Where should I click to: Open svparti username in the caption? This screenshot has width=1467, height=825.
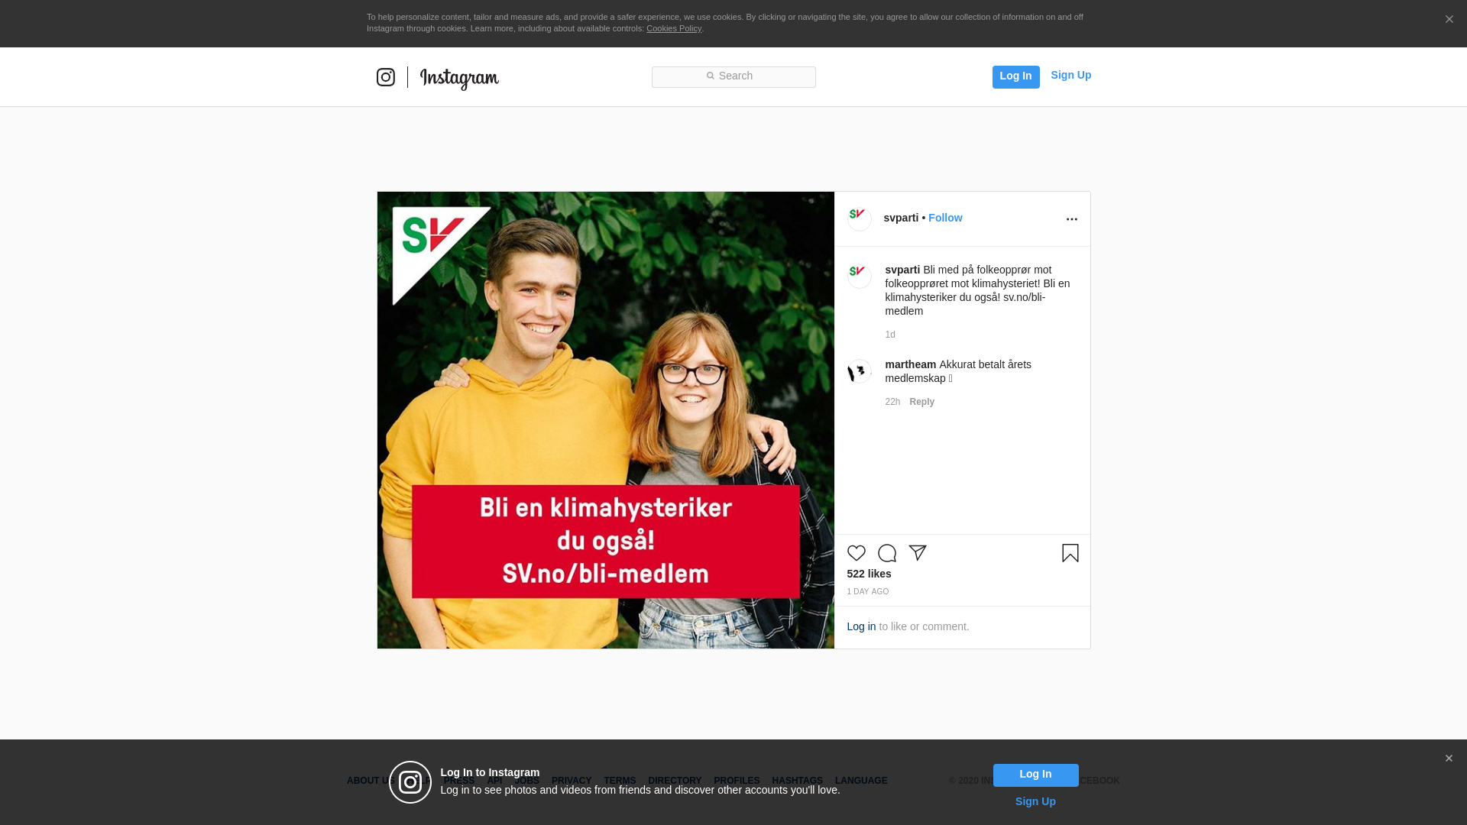coord(902,270)
